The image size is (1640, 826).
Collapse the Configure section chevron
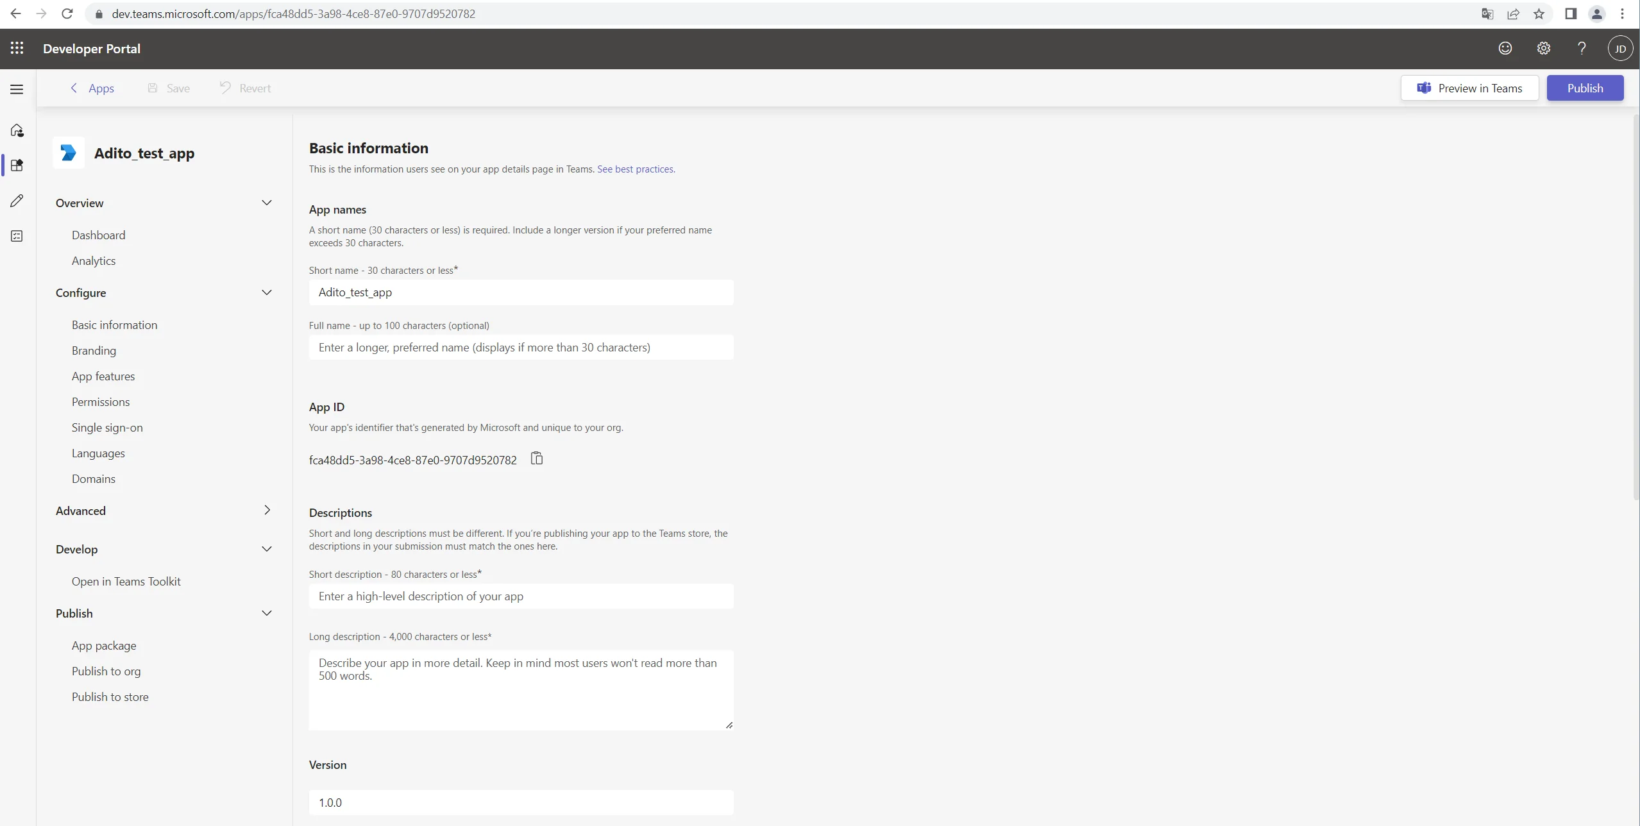pyautogui.click(x=267, y=292)
